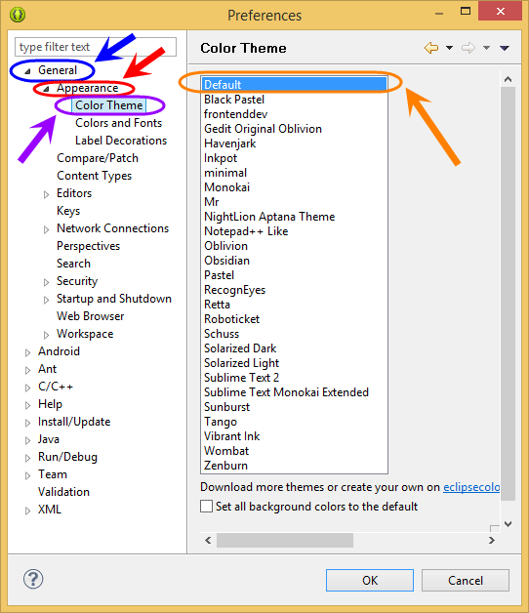Expand the Editors tree node
The height and width of the screenshot is (613, 529).
46,194
